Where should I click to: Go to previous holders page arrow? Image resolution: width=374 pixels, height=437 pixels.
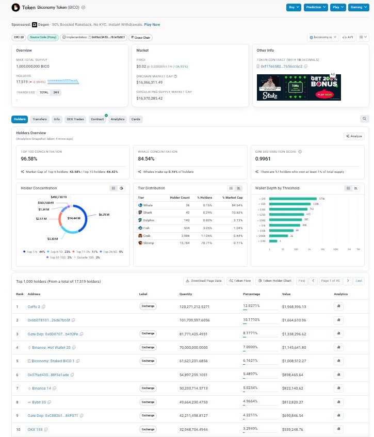313,281
